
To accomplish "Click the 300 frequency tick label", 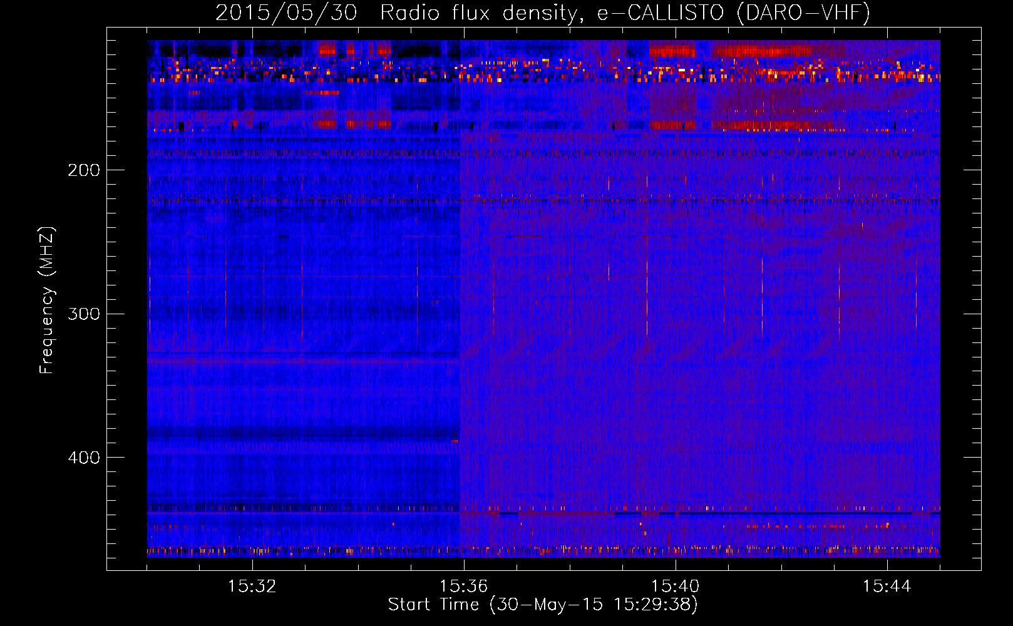I will 84,314.
